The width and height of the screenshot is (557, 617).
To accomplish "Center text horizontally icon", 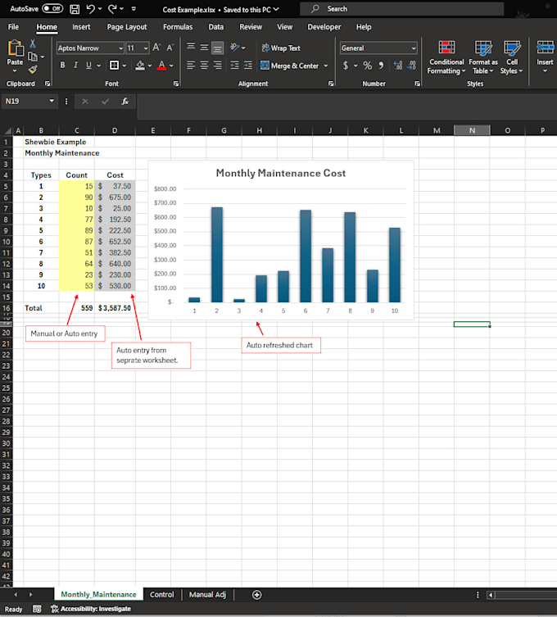I will pos(204,66).
